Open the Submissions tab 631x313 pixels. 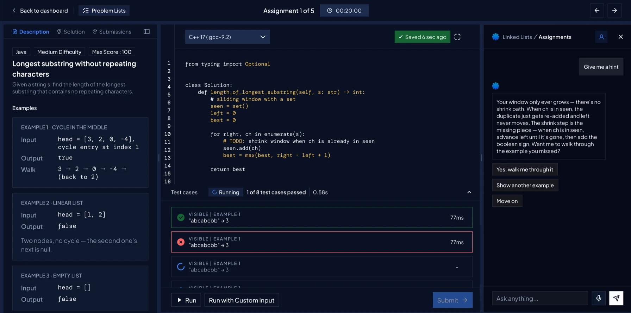(x=112, y=32)
